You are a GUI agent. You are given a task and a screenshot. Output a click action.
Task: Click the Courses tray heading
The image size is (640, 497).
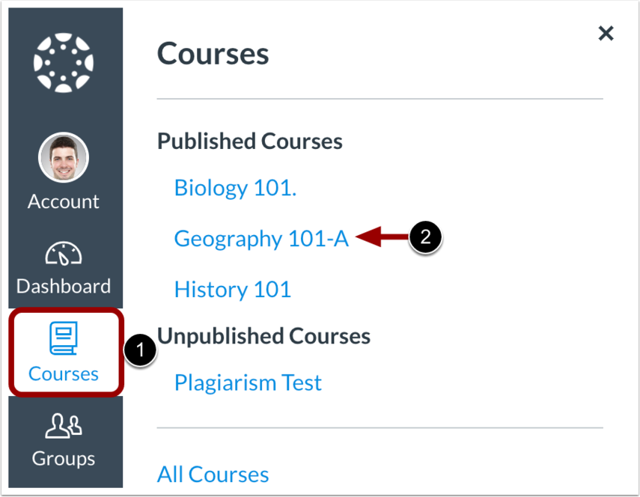213,54
